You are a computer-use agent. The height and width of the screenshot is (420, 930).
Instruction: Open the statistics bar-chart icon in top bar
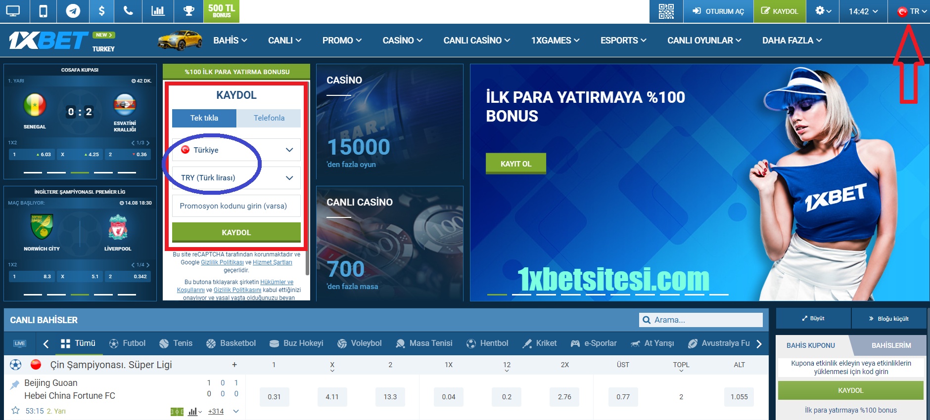[158, 11]
